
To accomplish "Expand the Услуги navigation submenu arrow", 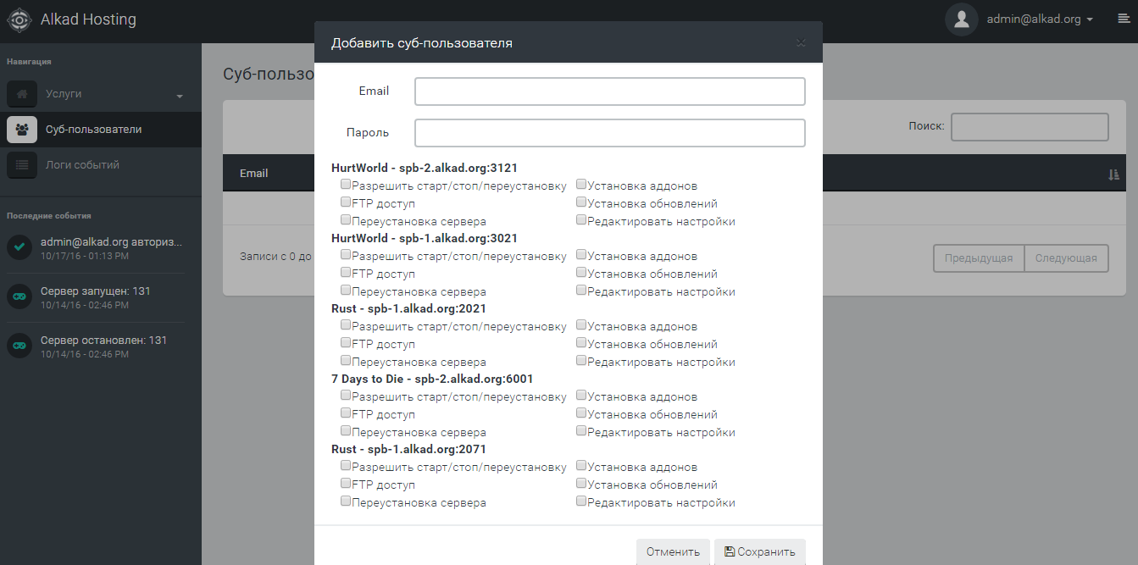I will pos(180,97).
